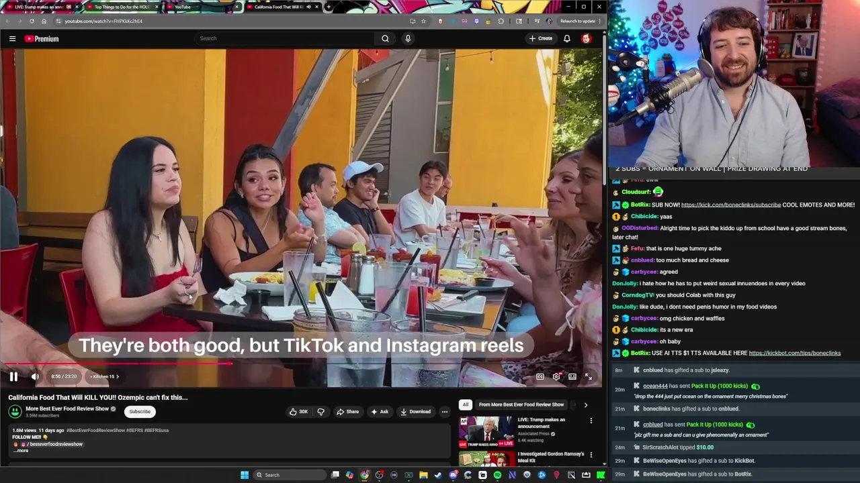Screen dimensions: 860x483
Task: Start voice search with microphone icon
Action: click(x=408, y=38)
